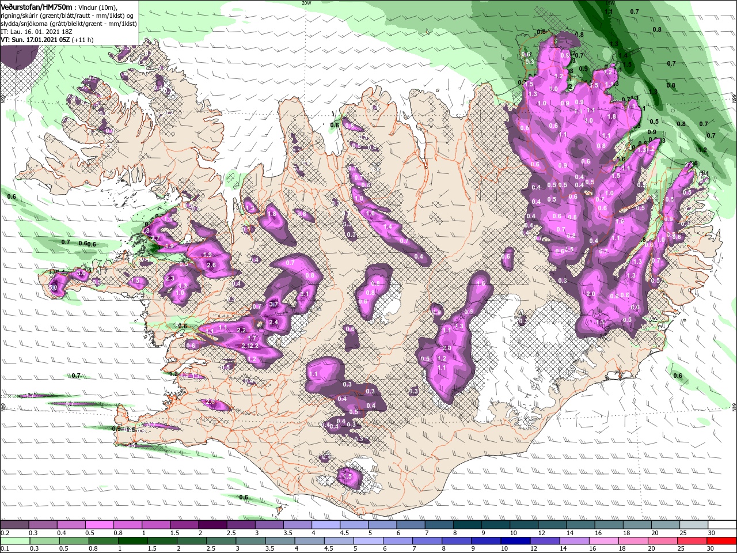Click the upper legend swatch starting at 8
The image size is (737, 553).
coord(467,525)
